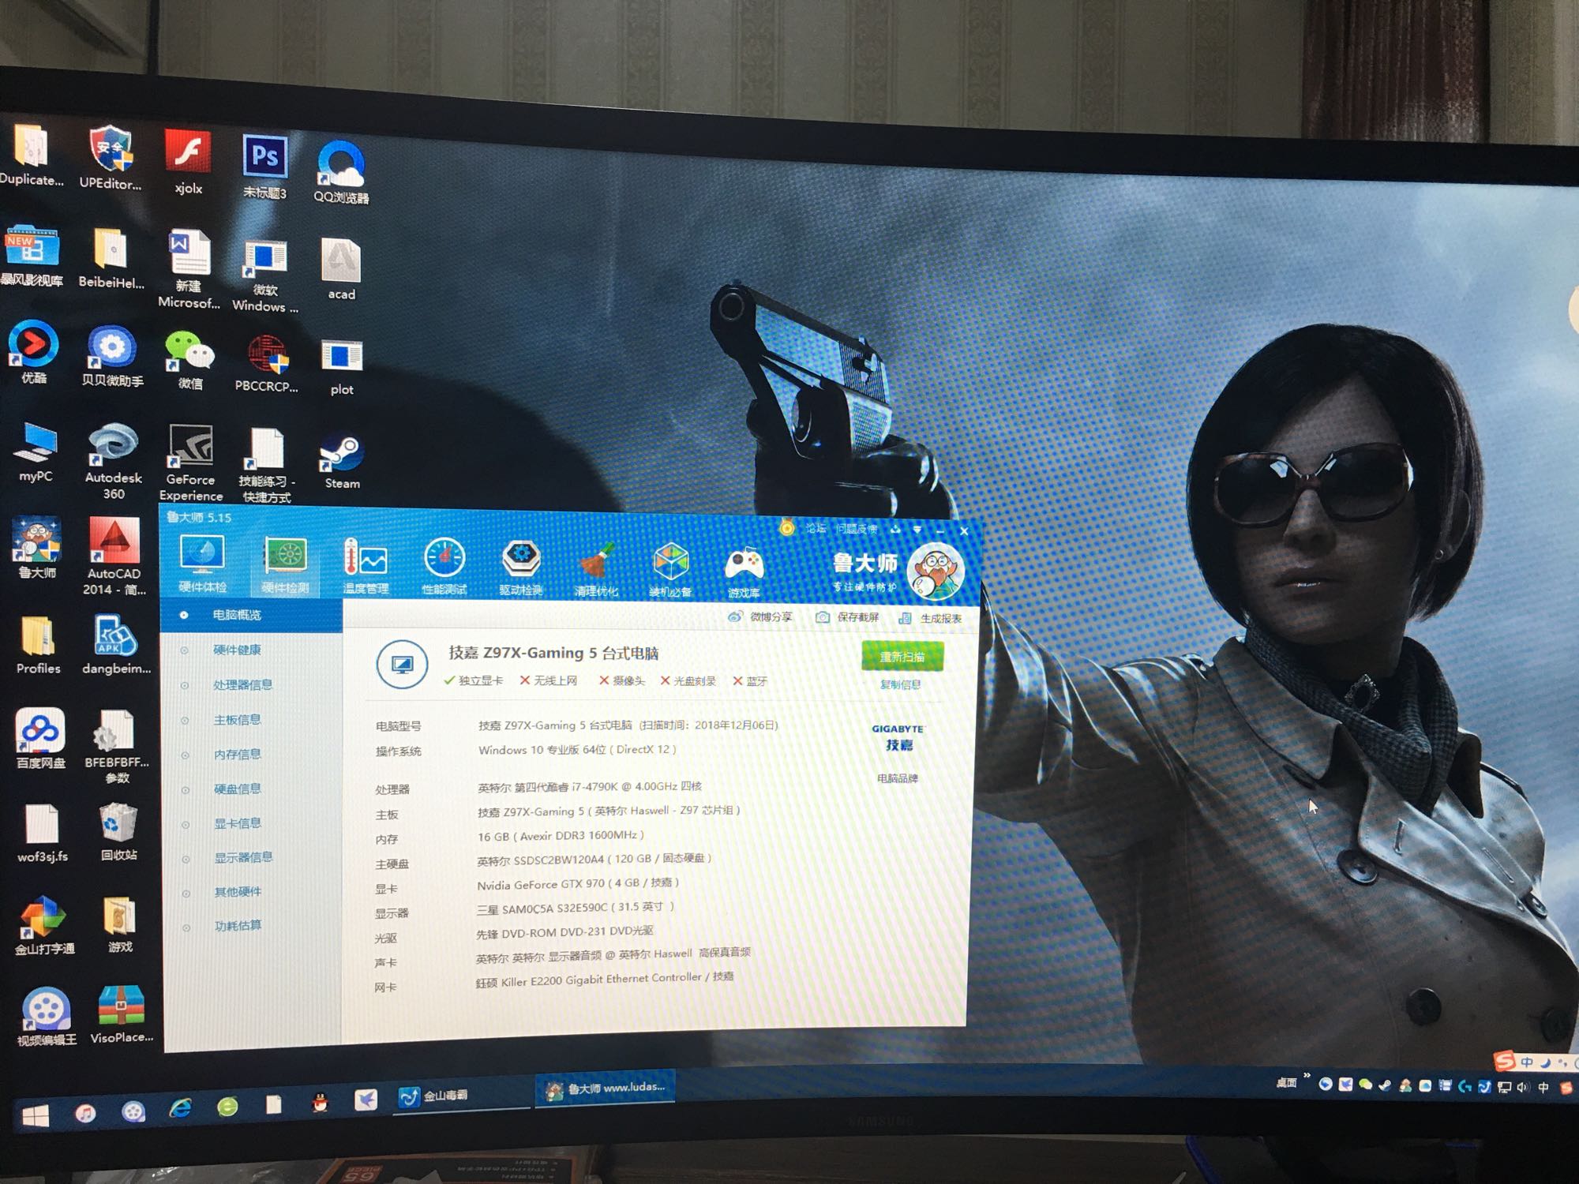Open title bar dropdown menu arrow
The height and width of the screenshot is (1184, 1579).
tap(917, 529)
